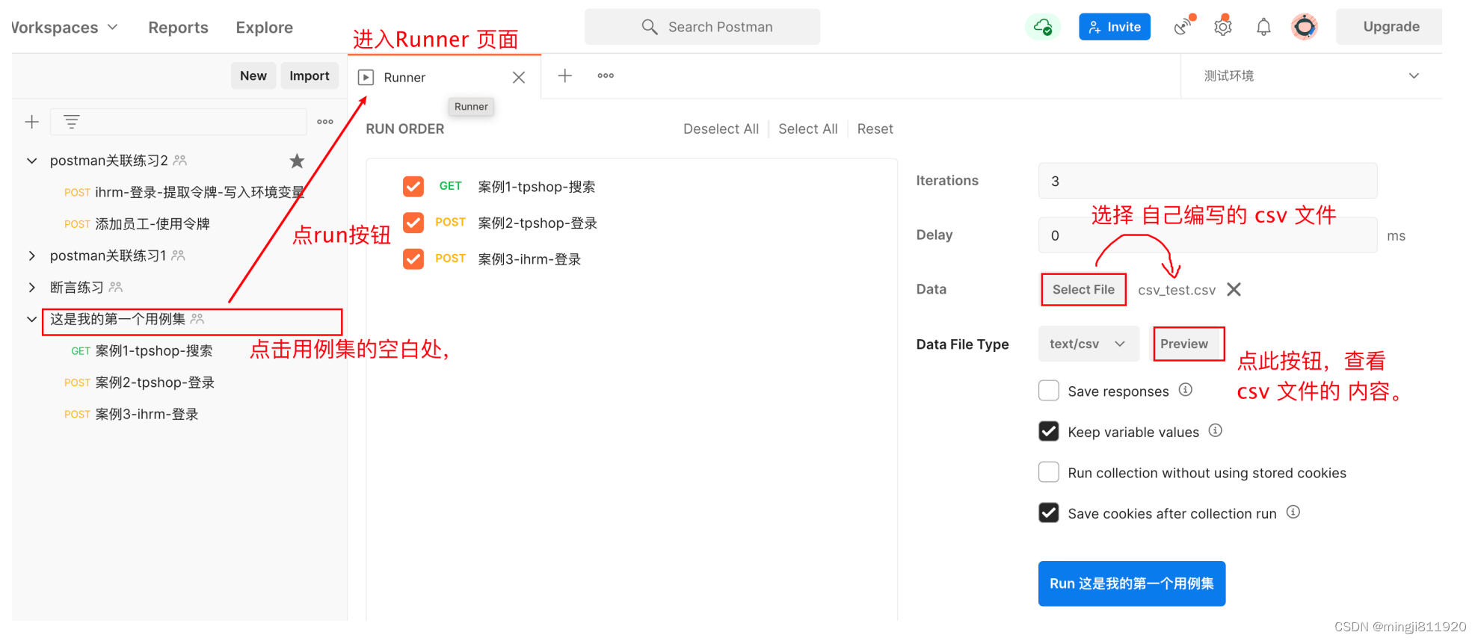Click the Runner tab play icon
This screenshot has width=1478, height=641.
[366, 77]
